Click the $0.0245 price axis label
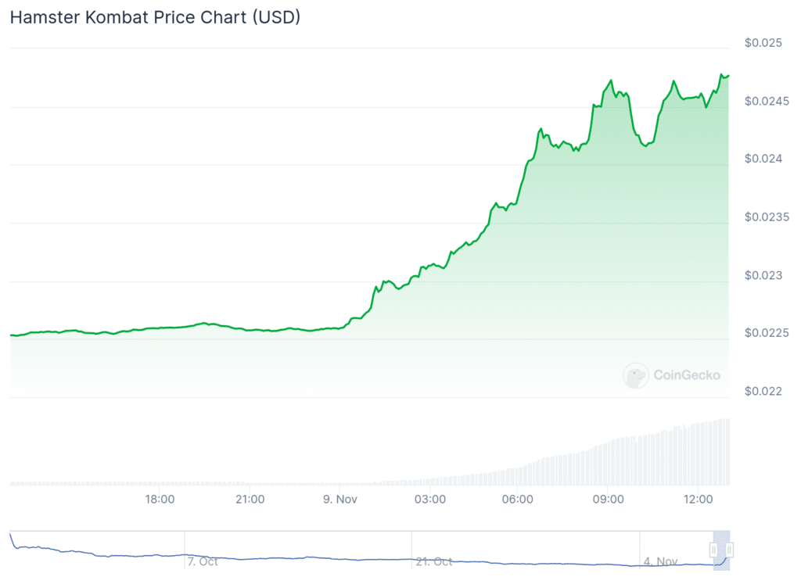Viewport: 801px width, 584px height. tap(766, 100)
